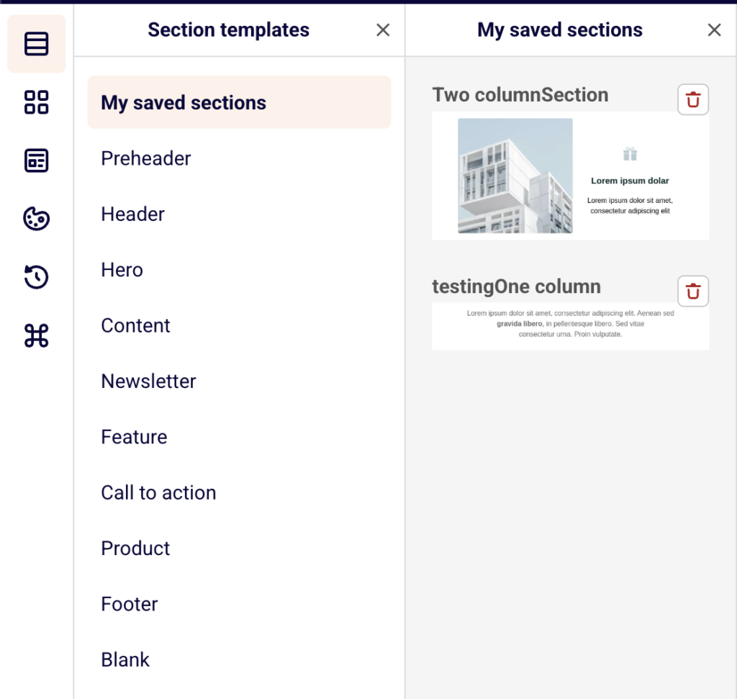
Task: Open the version history clock icon
Action: click(x=36, y=277)
